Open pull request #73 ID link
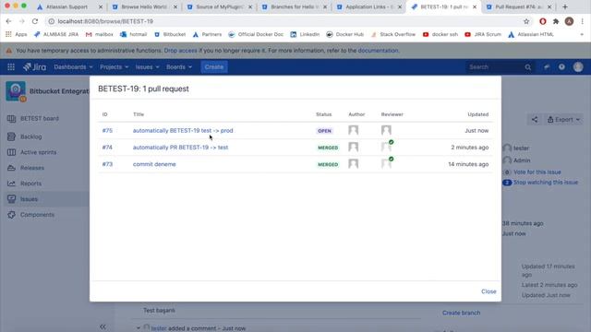 pos(107,164)
